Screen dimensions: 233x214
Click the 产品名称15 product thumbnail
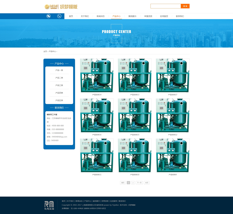pos(135,115)
